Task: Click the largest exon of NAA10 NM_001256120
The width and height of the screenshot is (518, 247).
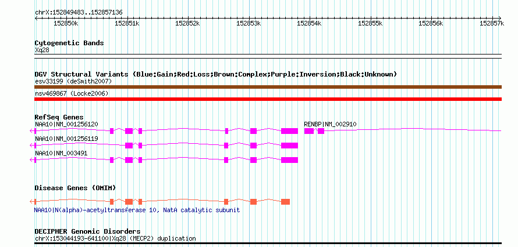Action: [x=289, y=131]
